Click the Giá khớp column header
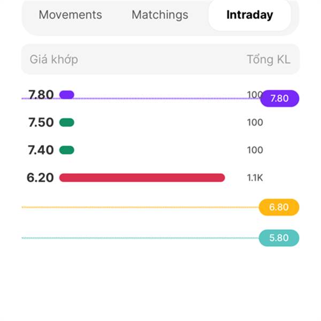The height and width of the screenshot is (321, 321). pyautogui.click(x=54, y=59)
